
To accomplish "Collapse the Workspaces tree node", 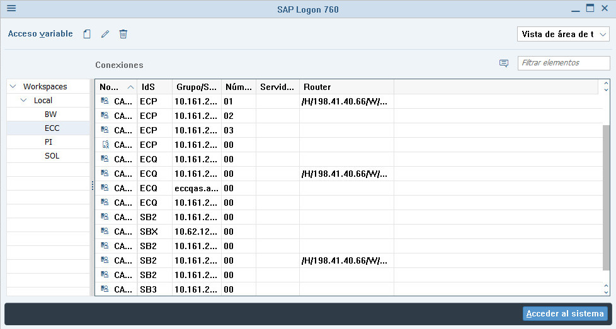I will pos(13,86).
